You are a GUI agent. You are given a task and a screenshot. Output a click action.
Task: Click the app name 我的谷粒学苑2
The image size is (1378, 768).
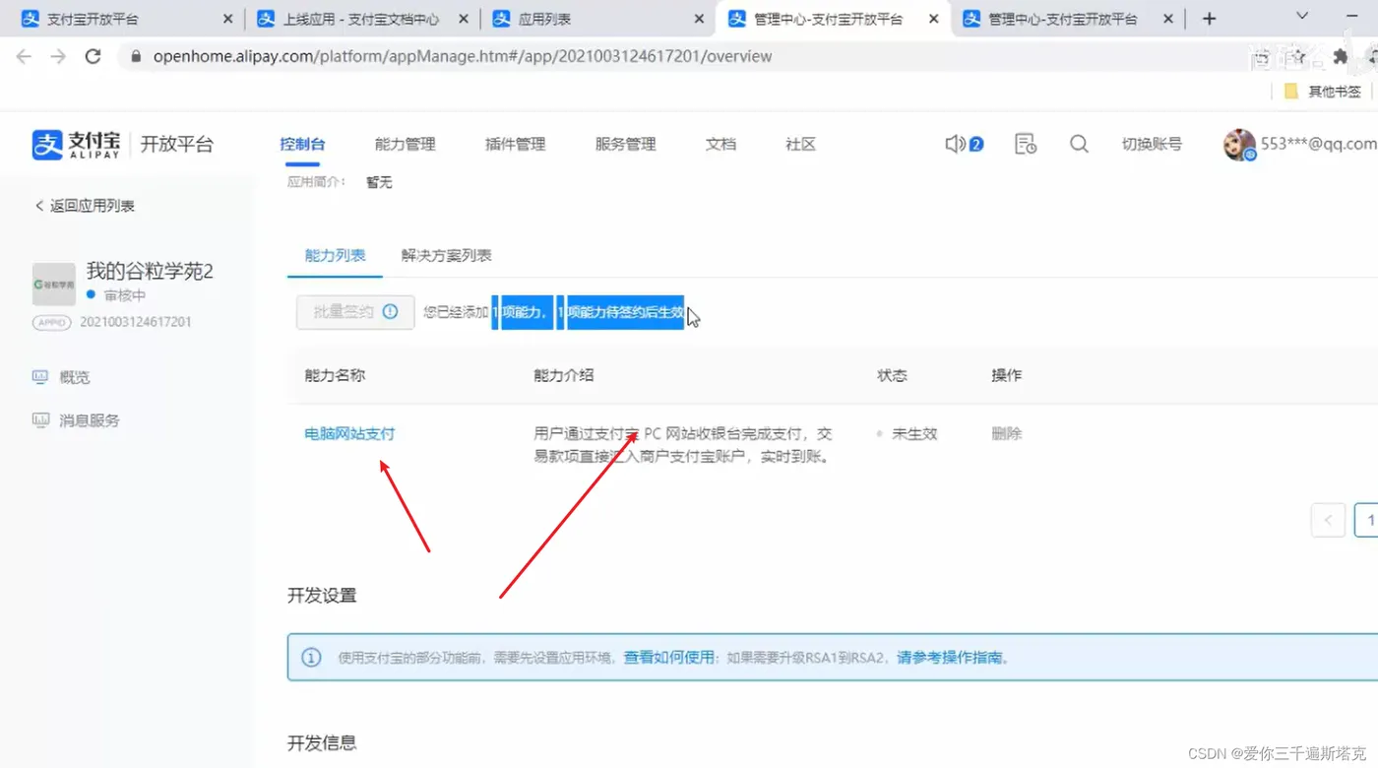[x=150, y=271]
